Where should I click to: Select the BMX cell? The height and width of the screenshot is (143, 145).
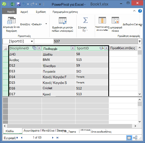pyautogui.click(x=59, y=60)
